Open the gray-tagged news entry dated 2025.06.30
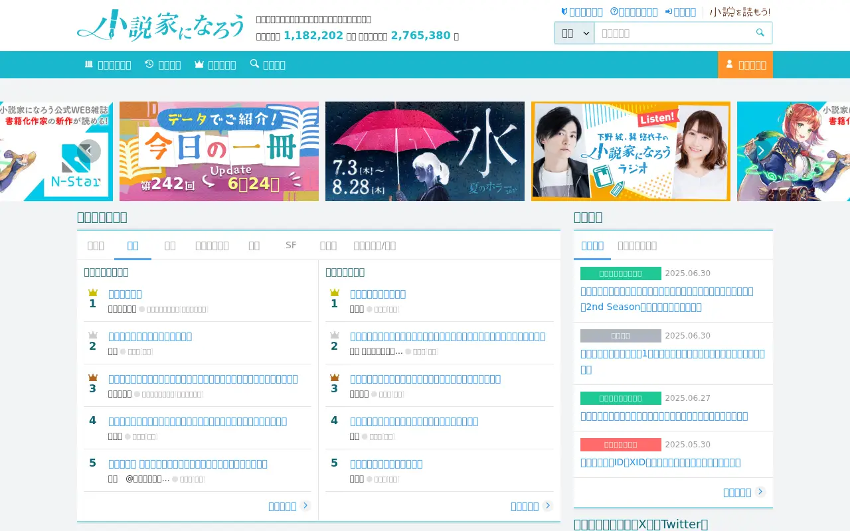This screenshot has width=850, height=531. point(673,362)
